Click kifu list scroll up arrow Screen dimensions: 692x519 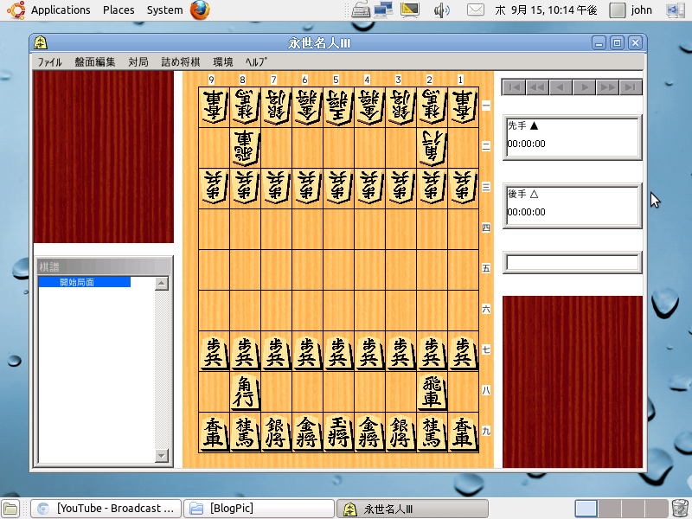pyautogui.click(x=162, y=284)
